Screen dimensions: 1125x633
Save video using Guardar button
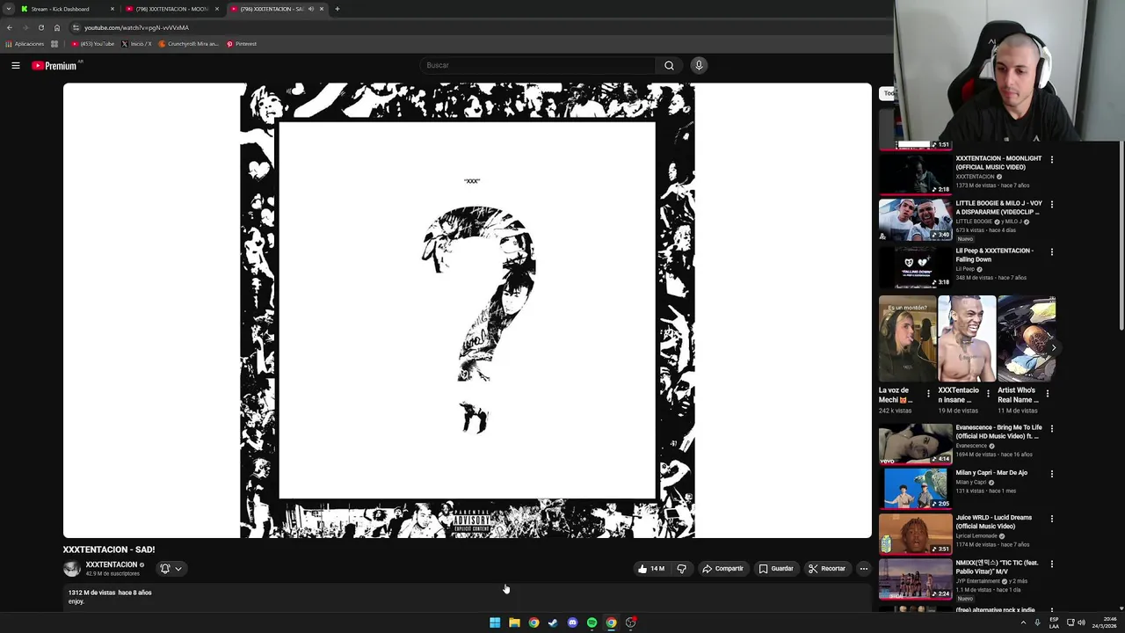point(776,569)
